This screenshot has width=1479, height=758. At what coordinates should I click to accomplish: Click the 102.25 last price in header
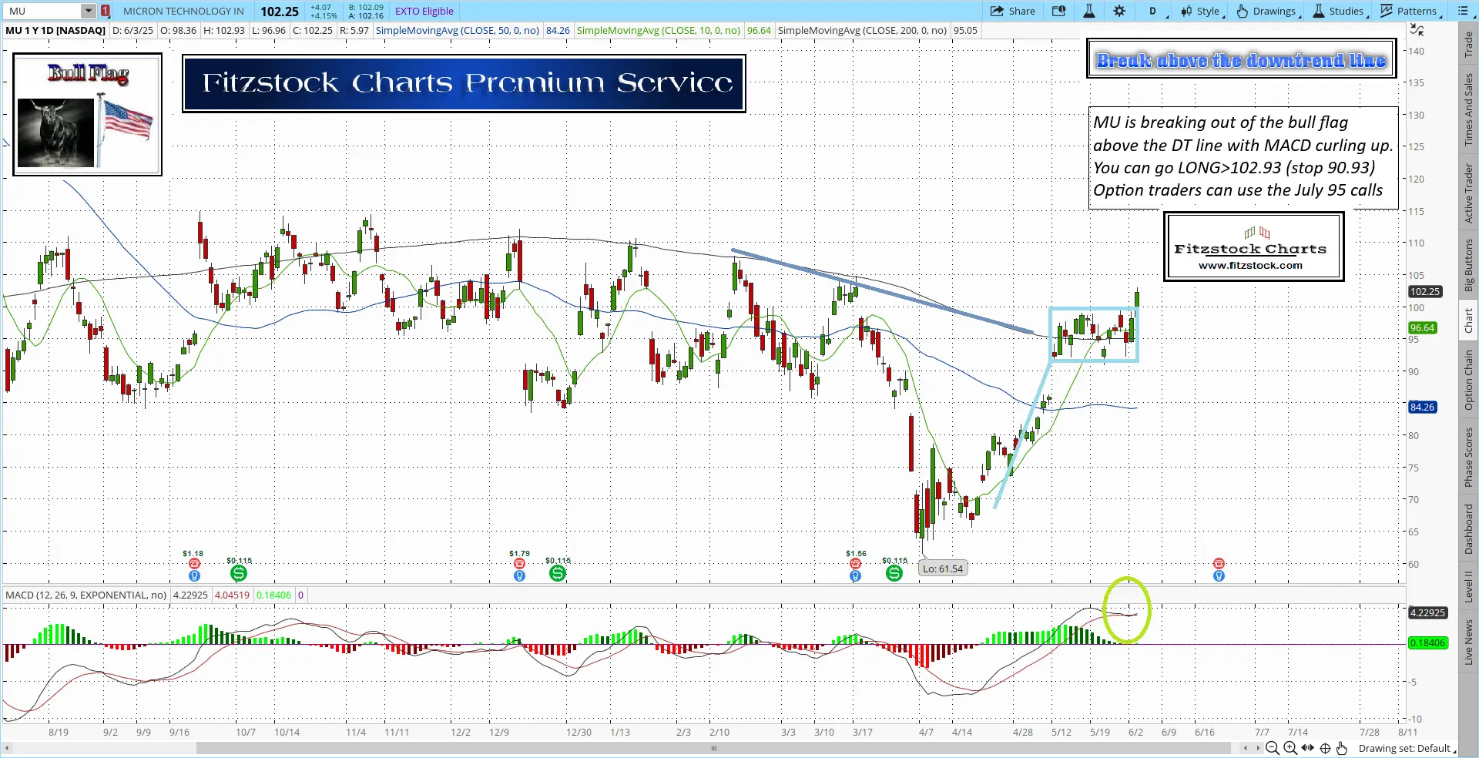[x=279, y=11]
